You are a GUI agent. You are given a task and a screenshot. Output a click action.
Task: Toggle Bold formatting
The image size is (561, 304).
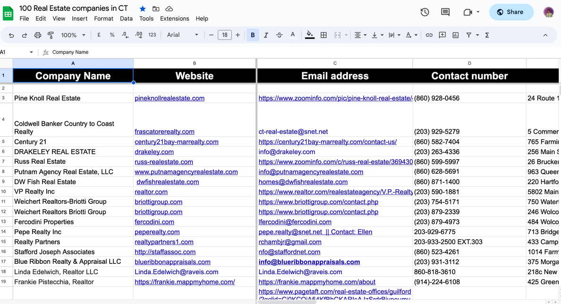[253, 35]
